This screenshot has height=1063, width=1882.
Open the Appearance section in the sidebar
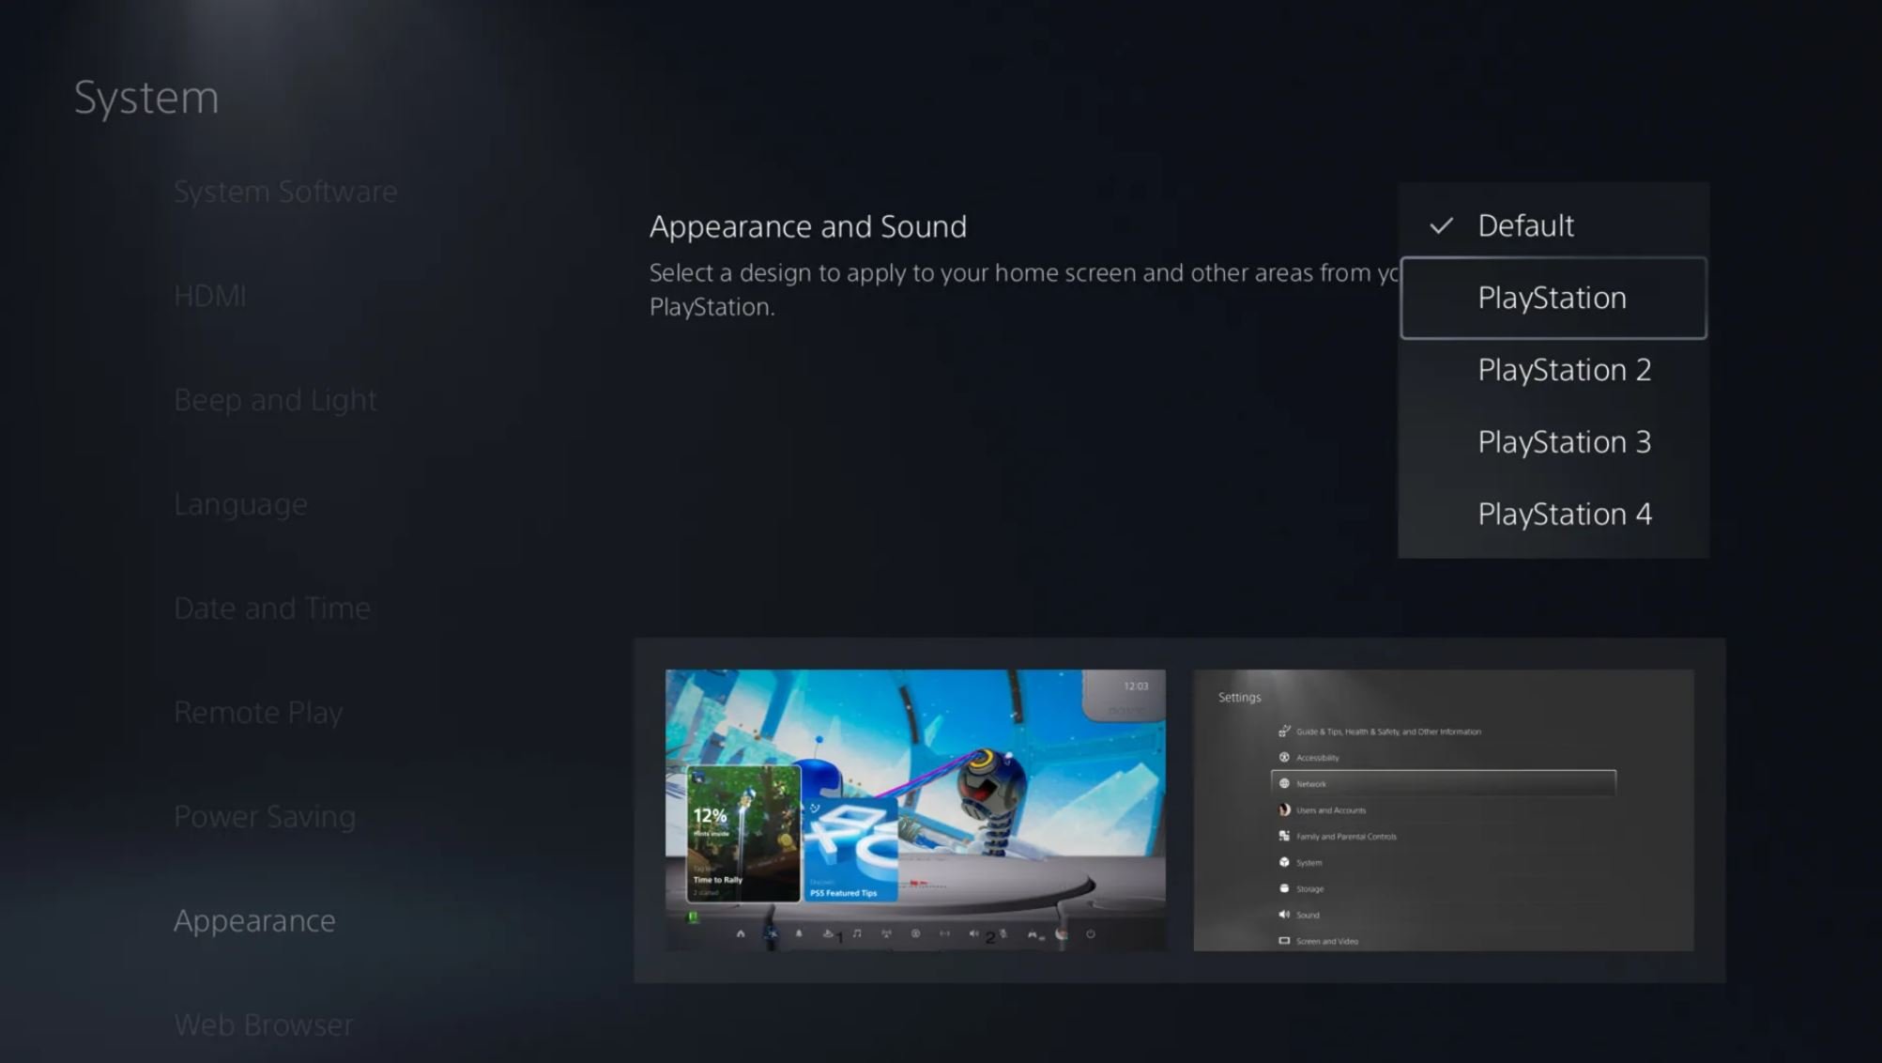click(x=253, y=921)
